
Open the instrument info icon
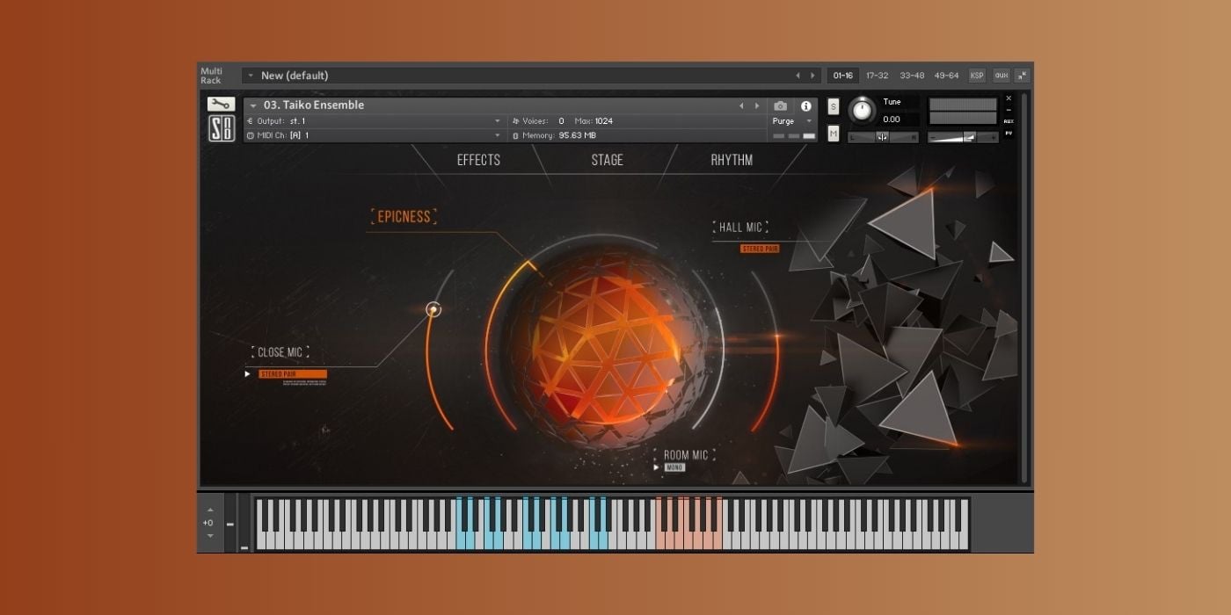(x=805, y=105)
